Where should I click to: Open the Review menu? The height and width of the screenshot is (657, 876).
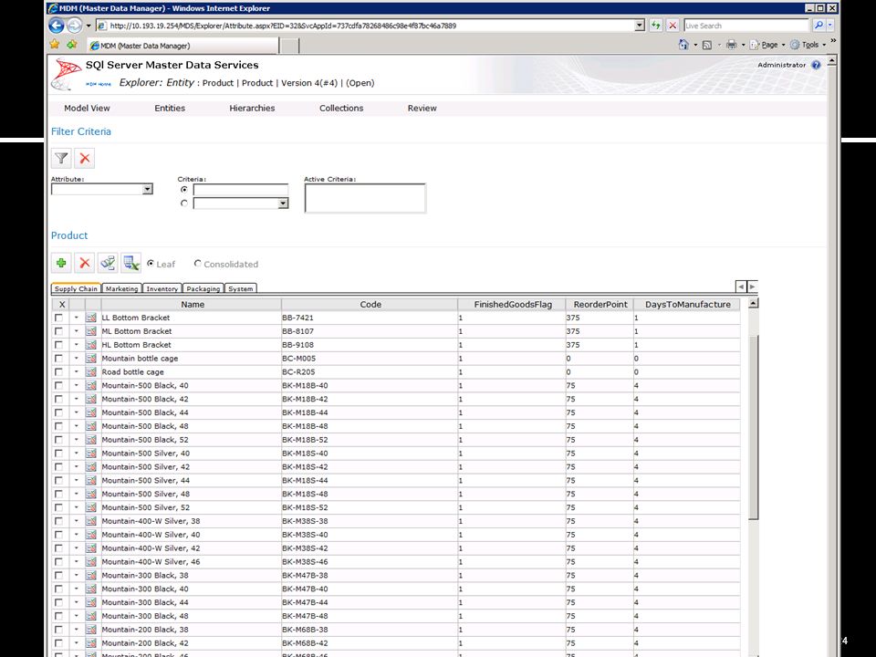pyautogui.click(x=422, y=108)
